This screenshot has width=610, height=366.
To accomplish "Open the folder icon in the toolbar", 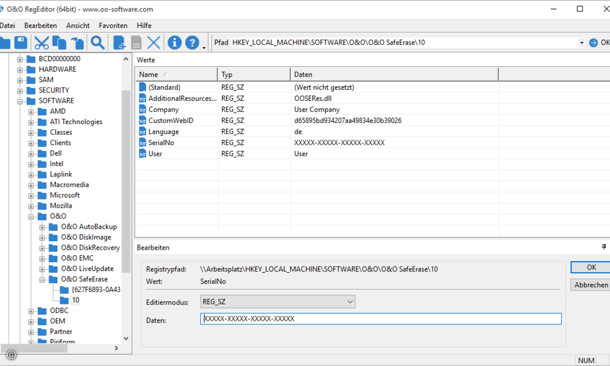I will [x=5, y=43].
